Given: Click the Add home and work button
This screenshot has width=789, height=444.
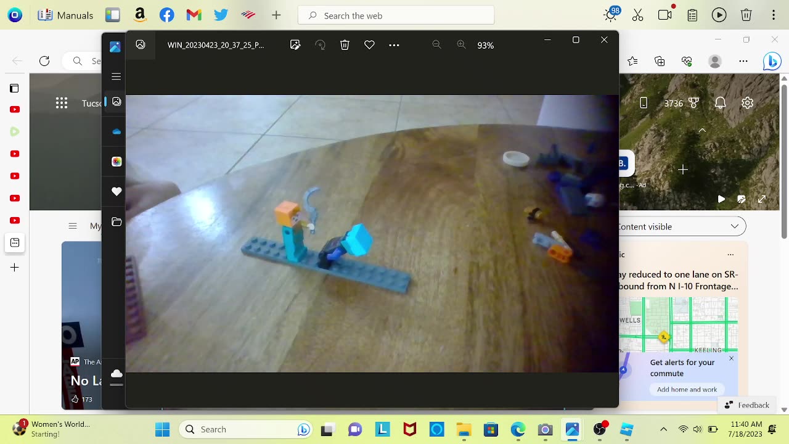Looking at the screenshot, I should 687,389.
